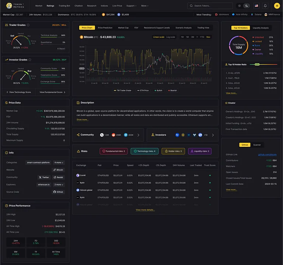Open the github.com/bitcoin link
Screen dimensions: 283x265
pos(267,155)
